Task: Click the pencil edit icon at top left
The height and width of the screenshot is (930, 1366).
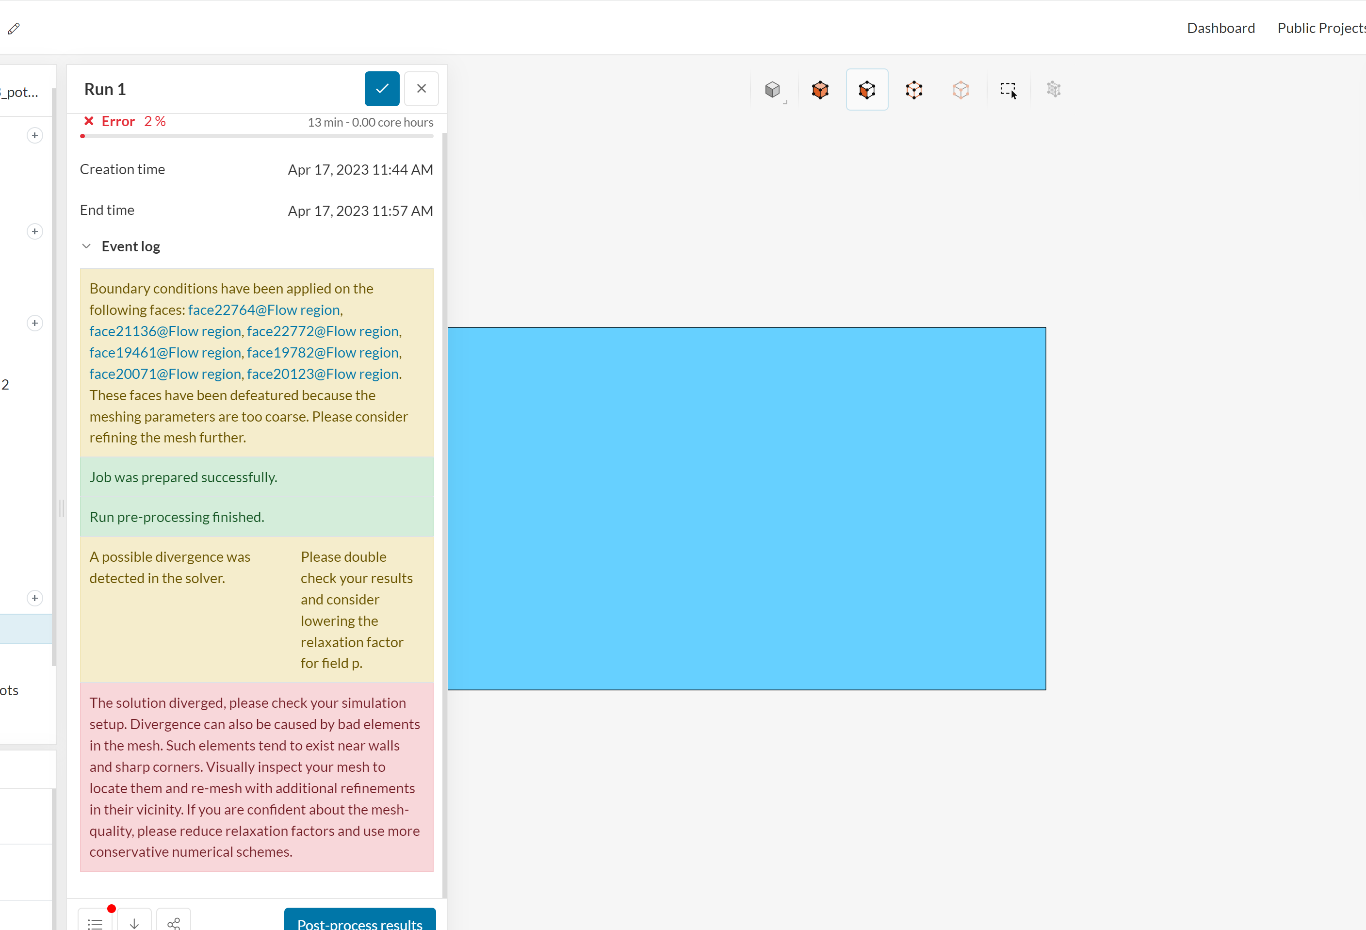Action: click(x=14, y=28)
